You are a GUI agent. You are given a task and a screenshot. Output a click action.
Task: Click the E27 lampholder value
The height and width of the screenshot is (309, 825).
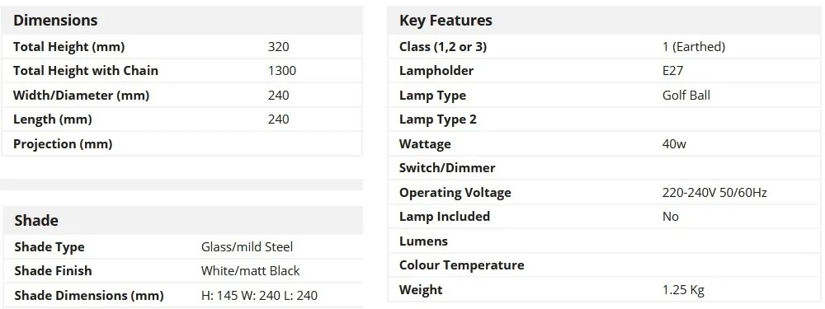tap(673, 70)
